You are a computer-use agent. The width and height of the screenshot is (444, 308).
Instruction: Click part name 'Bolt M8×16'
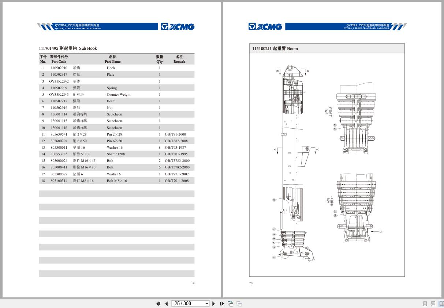coord(117,180)
